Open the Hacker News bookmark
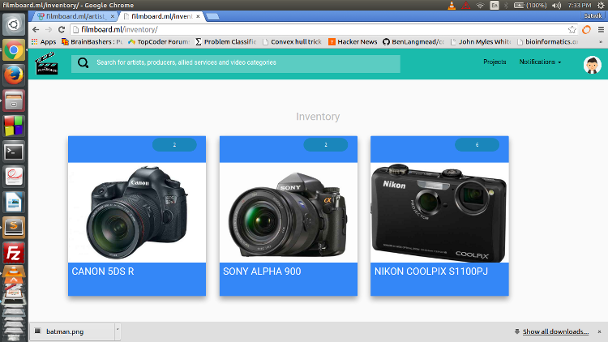 (353, 41)
